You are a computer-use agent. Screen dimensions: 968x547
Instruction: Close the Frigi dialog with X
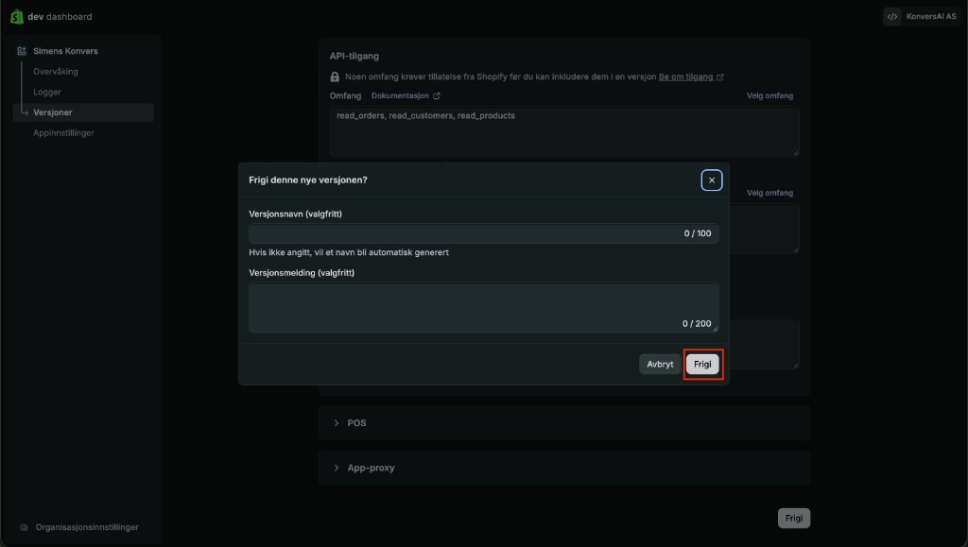pos(712,180)
